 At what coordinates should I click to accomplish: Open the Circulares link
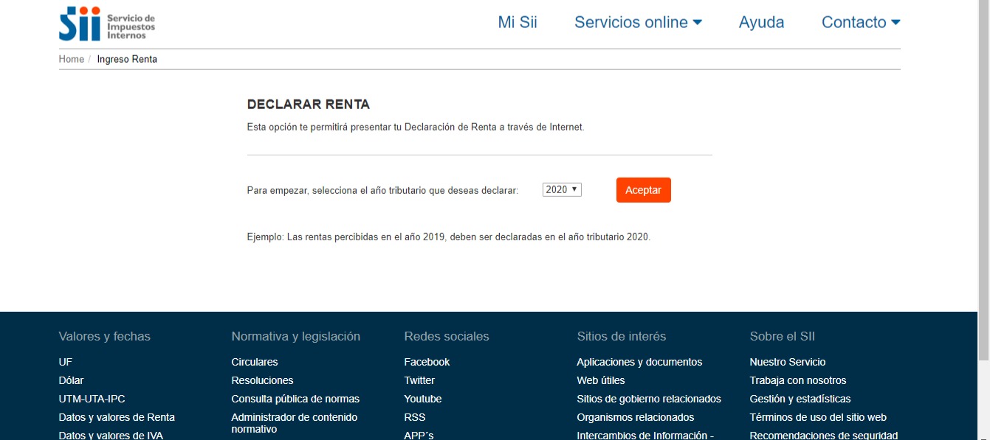[255, 362]
